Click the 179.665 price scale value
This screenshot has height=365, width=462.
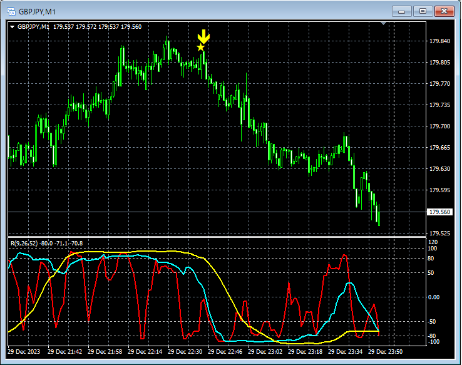[x=439, y=148]
